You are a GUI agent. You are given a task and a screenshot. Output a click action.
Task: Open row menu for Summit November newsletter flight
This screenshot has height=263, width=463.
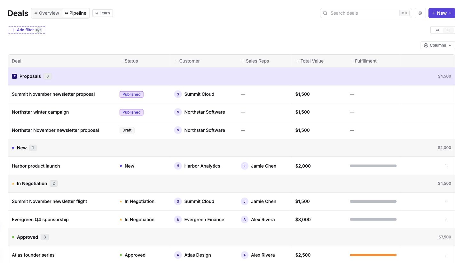pyautogui.click(x=446, y=201)
